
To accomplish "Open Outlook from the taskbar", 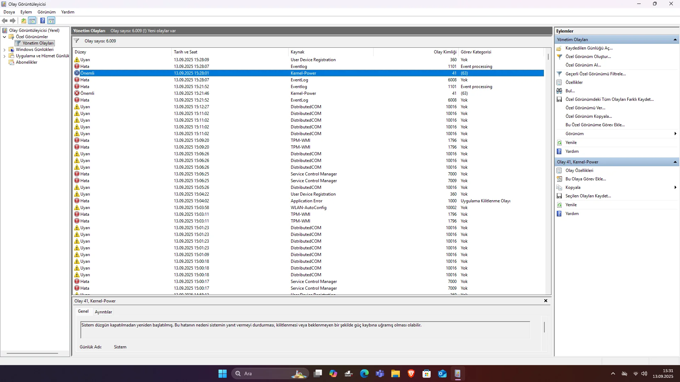I will click(442, 374).
